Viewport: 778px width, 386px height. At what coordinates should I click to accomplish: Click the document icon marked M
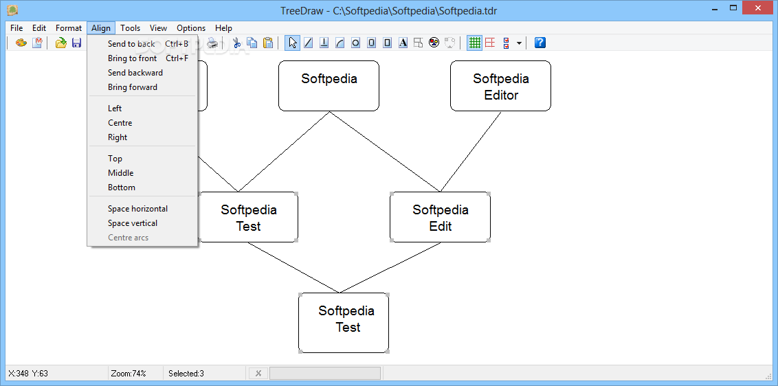coord(37,43)
